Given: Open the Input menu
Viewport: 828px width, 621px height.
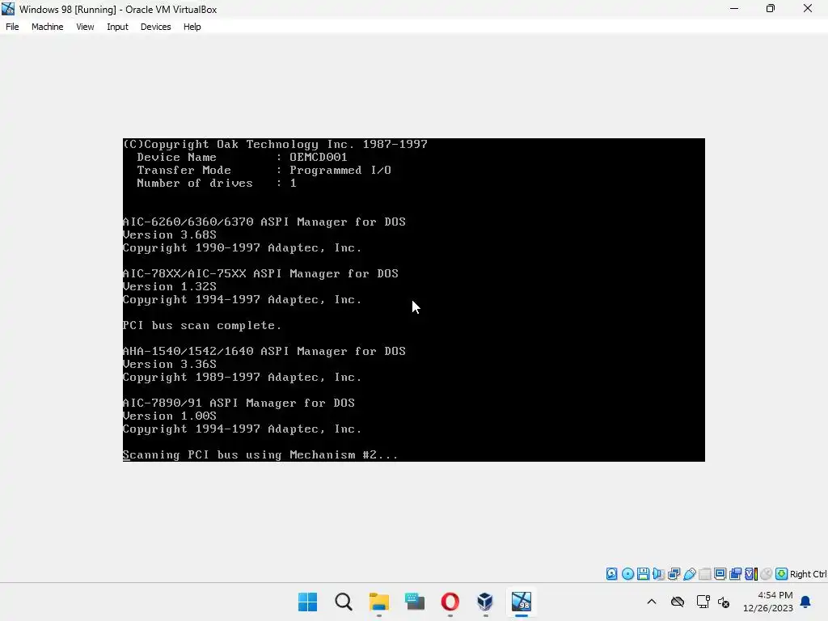Looking at the screenshot, I should tap(117, 27).
